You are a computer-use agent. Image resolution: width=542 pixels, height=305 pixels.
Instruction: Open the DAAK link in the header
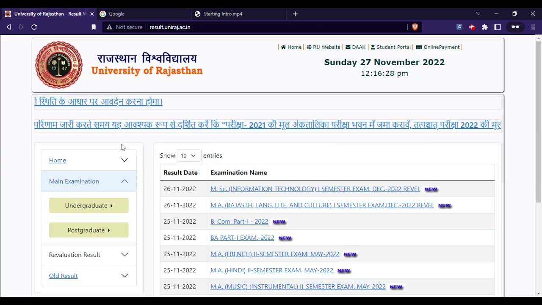click(x=355, y=47)
